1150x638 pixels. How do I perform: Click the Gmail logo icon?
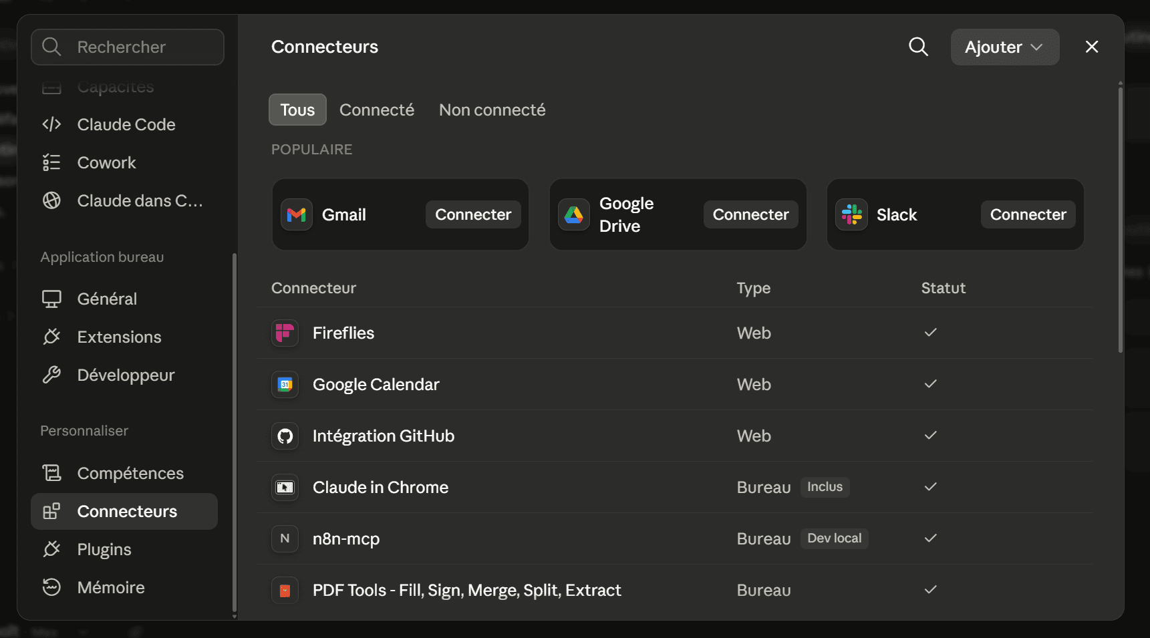(x=297, y=214)
